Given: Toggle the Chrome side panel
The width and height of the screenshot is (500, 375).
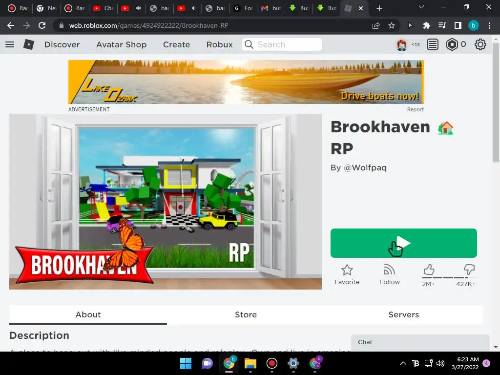Looking at the screenshot, I should 458,25.
